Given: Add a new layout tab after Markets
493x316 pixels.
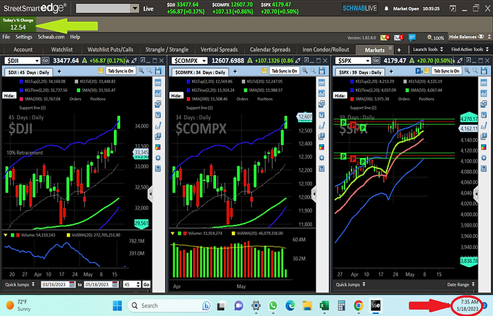Looking at the screenshot, I should pos(398,50).
